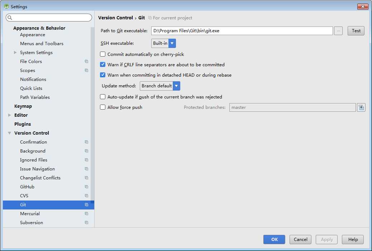
Task: Open the Appearance settings page
Action: [x=33, y=35]
